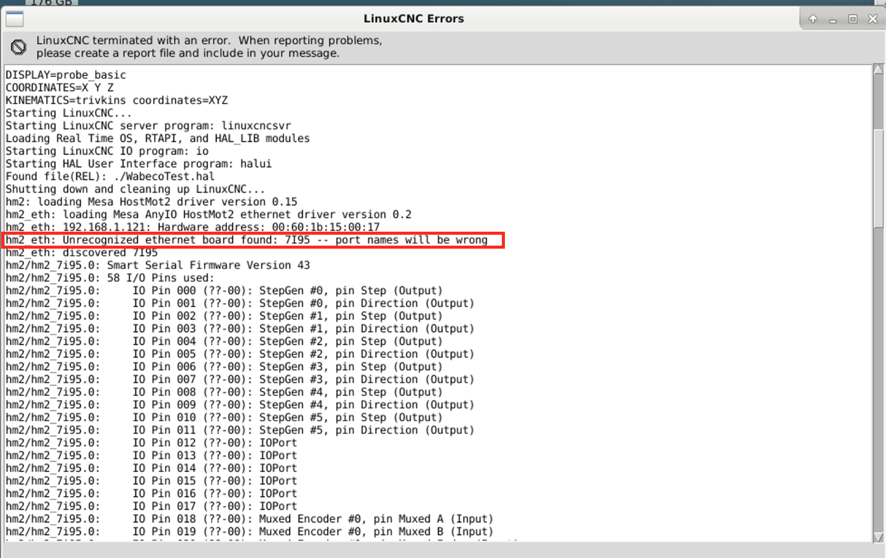
Task: Click the 'ethernet driver version 0.2' line
Action: 209,215
